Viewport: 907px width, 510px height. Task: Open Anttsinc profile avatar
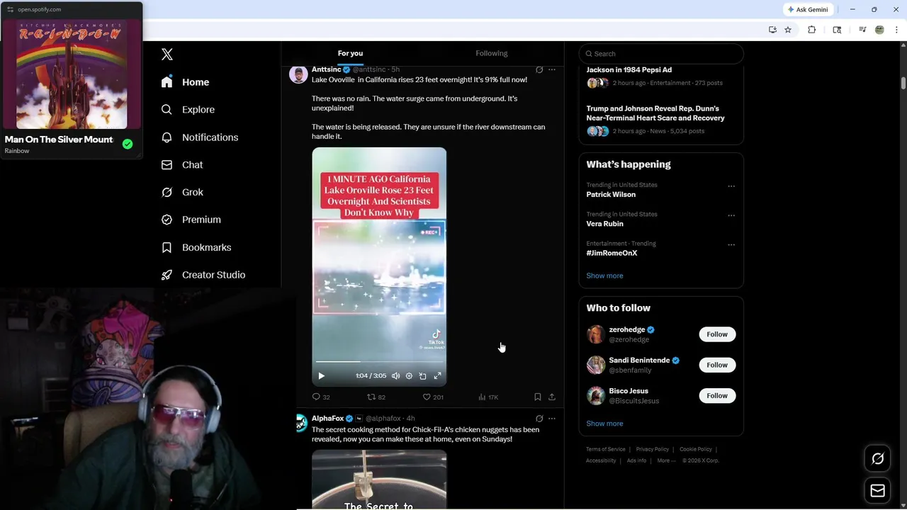(x=298, y=74)
